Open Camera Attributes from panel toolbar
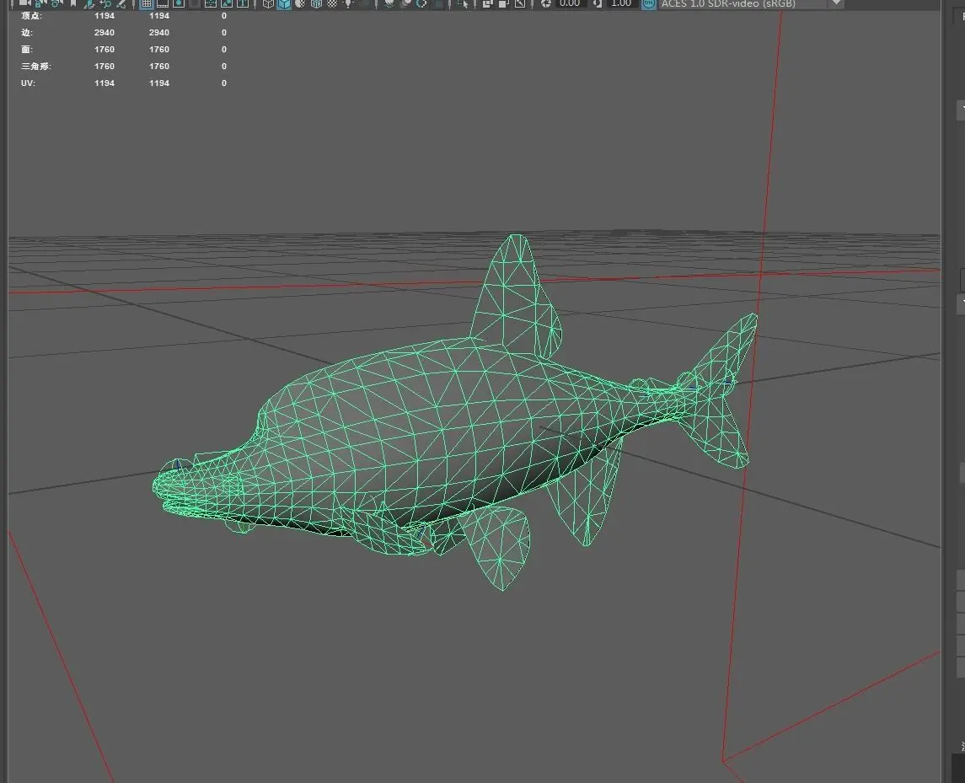Viewport: 965px width, 783px height. pyautogui.click(x=56, y=3)
